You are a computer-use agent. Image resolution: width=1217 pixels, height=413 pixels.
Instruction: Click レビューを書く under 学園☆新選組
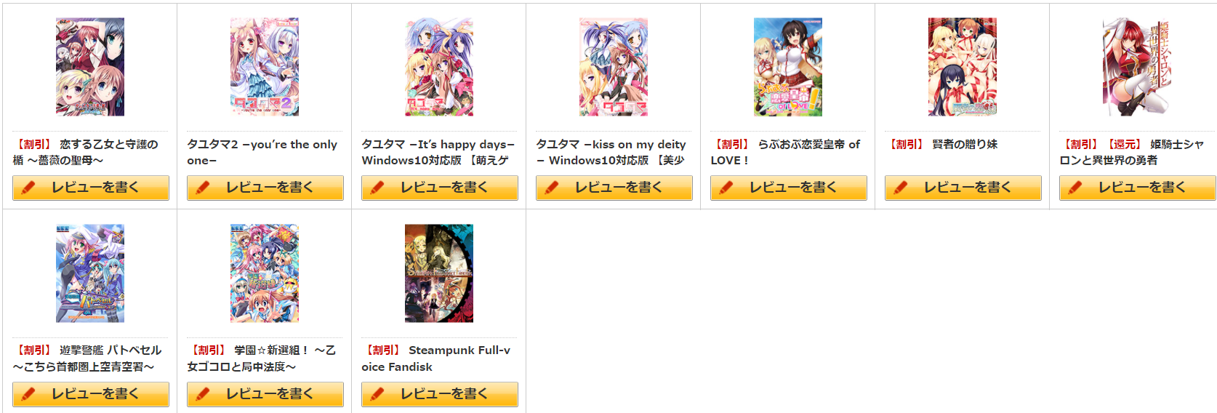point(265,394)
